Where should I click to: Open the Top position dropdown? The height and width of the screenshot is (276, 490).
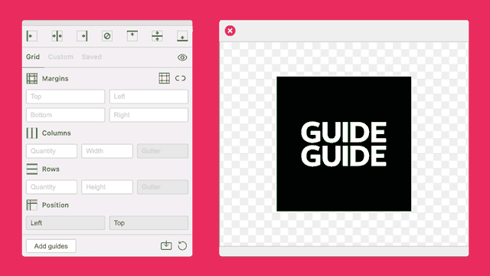149,223
